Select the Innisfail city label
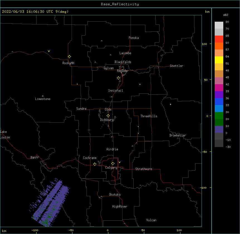The height and width of the screenshot is (234, 240). coord(116,91)
